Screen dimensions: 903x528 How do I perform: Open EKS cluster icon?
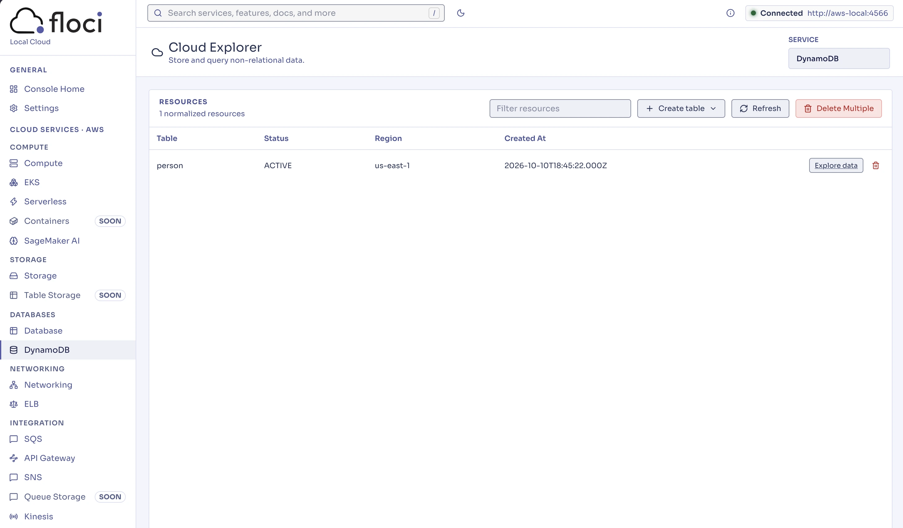[x=14, y=182]
